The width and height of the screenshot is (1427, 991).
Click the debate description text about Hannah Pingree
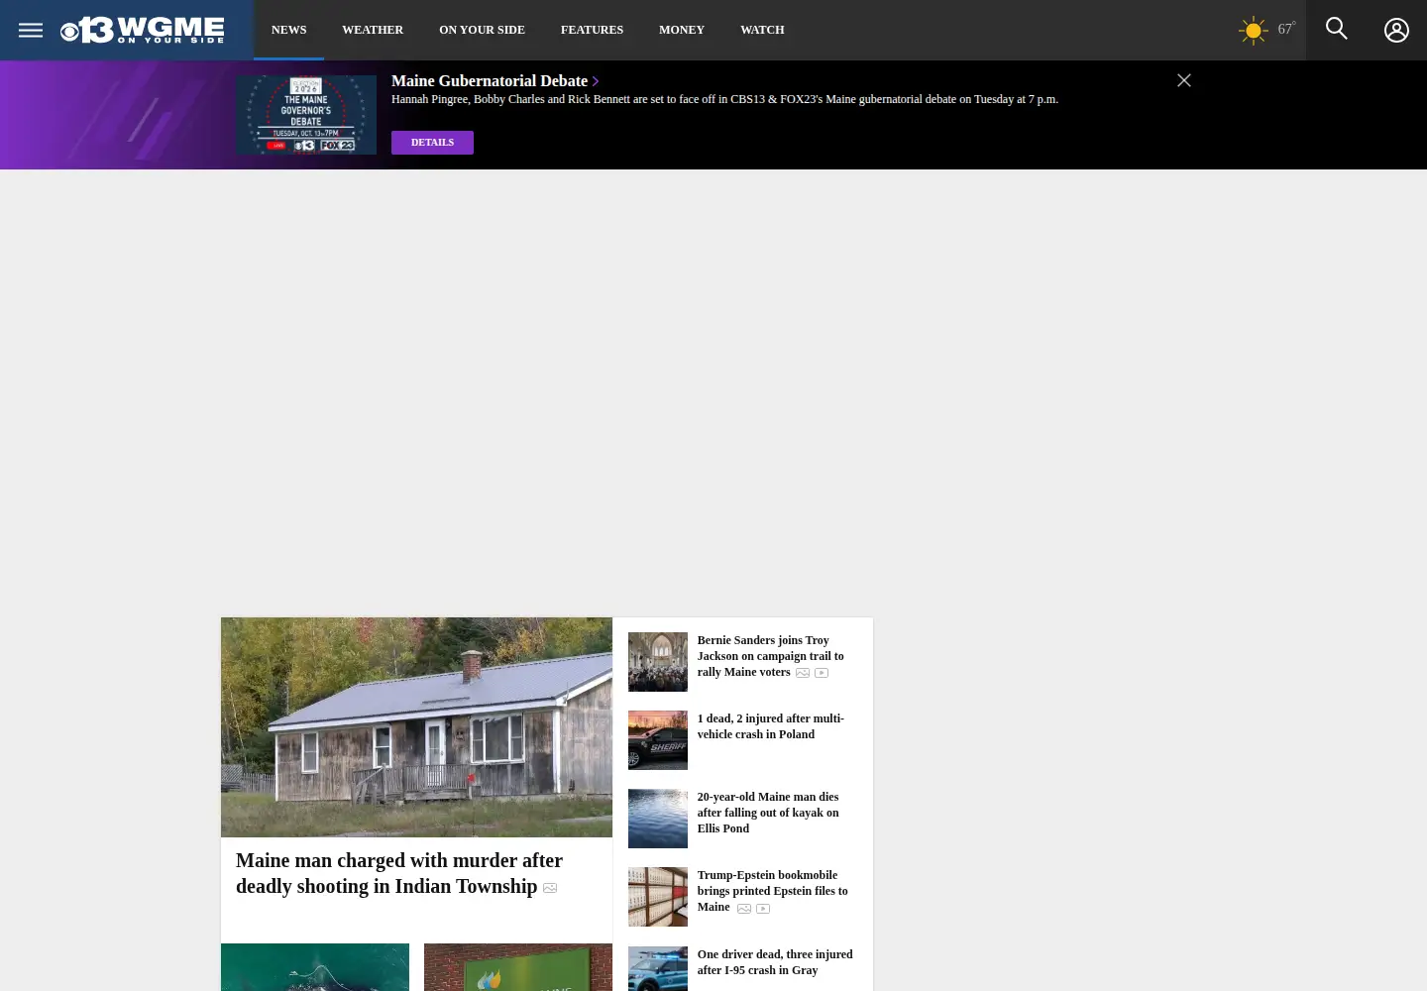(x=724, y=99)
